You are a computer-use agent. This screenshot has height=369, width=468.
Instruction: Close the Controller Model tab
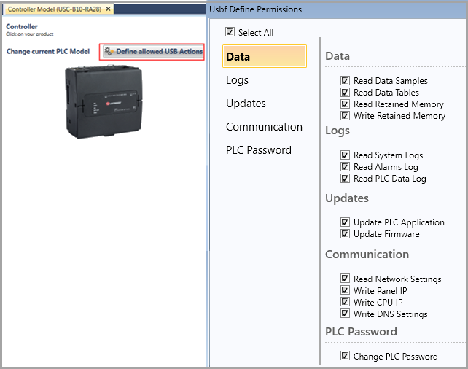click(x=109, y=9)
